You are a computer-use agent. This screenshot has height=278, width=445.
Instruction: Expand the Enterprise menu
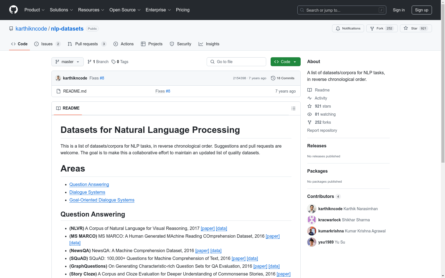[158, 10]
